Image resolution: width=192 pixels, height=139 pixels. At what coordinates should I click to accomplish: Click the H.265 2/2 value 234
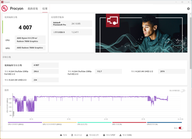pyautogui.click(x=45, y=80)
